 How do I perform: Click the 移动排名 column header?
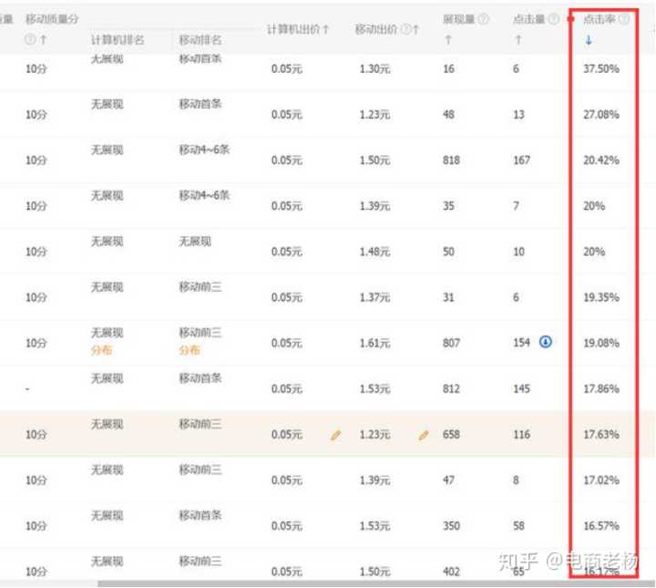point(200,40)
